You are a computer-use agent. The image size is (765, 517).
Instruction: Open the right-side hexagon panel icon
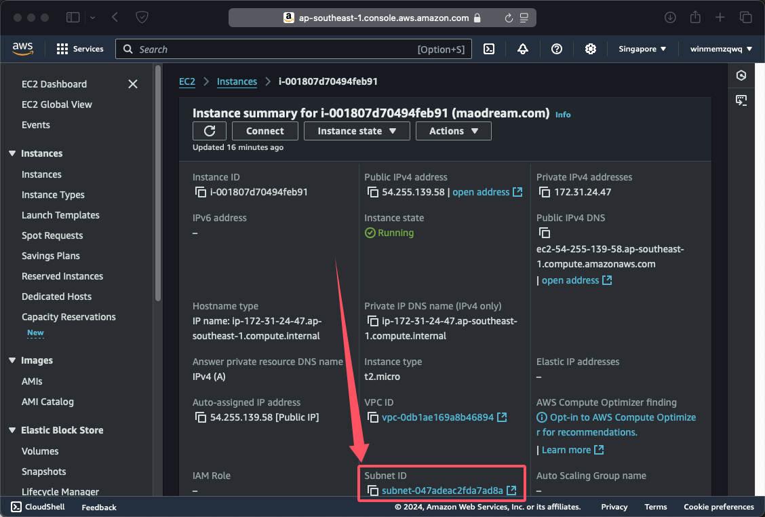(x=741, y=75)
